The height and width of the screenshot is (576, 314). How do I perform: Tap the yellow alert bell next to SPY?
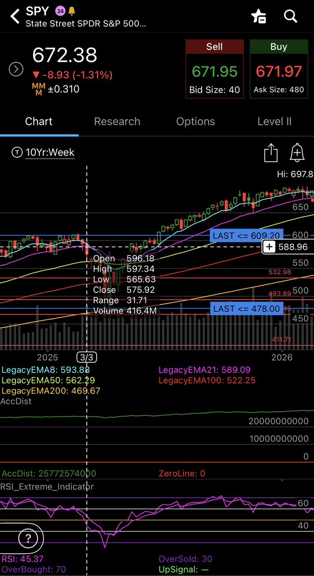pos(72,11)
